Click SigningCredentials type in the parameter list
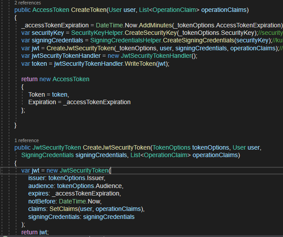This screenshot has width=283, height=237. (48, 155)
